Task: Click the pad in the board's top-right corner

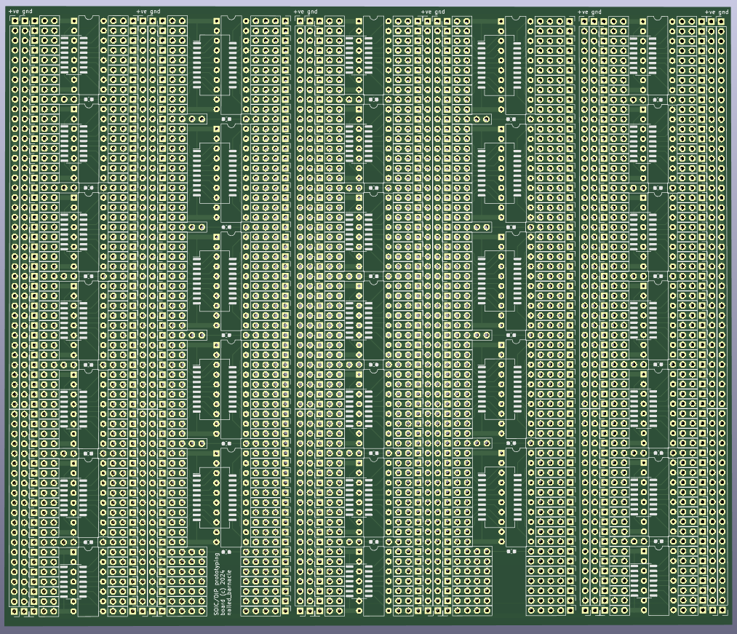Action: point(721,22)
